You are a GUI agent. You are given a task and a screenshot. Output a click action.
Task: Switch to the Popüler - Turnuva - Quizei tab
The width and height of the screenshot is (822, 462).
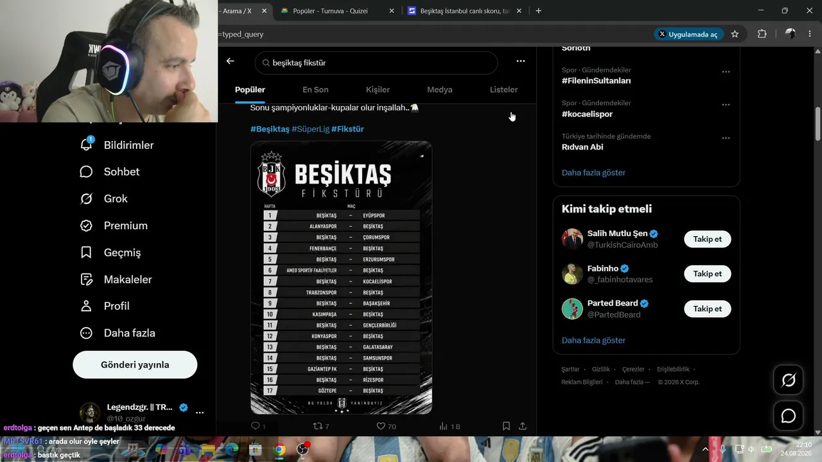point(338,11)
